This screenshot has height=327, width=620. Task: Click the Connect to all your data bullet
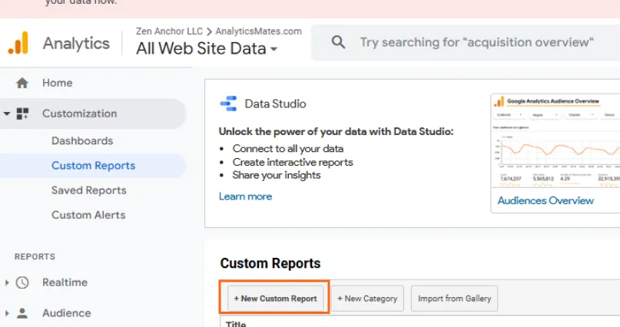coord(288,149)
